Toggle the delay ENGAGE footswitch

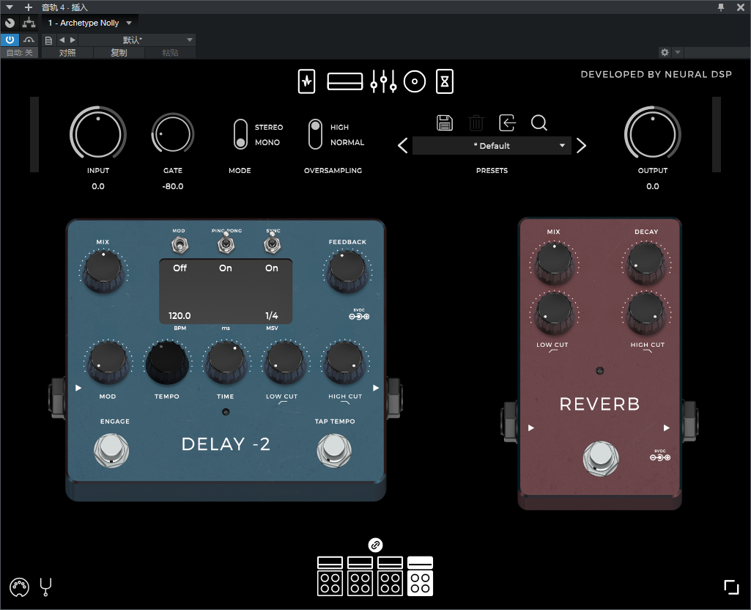click(x=111, y=450)
